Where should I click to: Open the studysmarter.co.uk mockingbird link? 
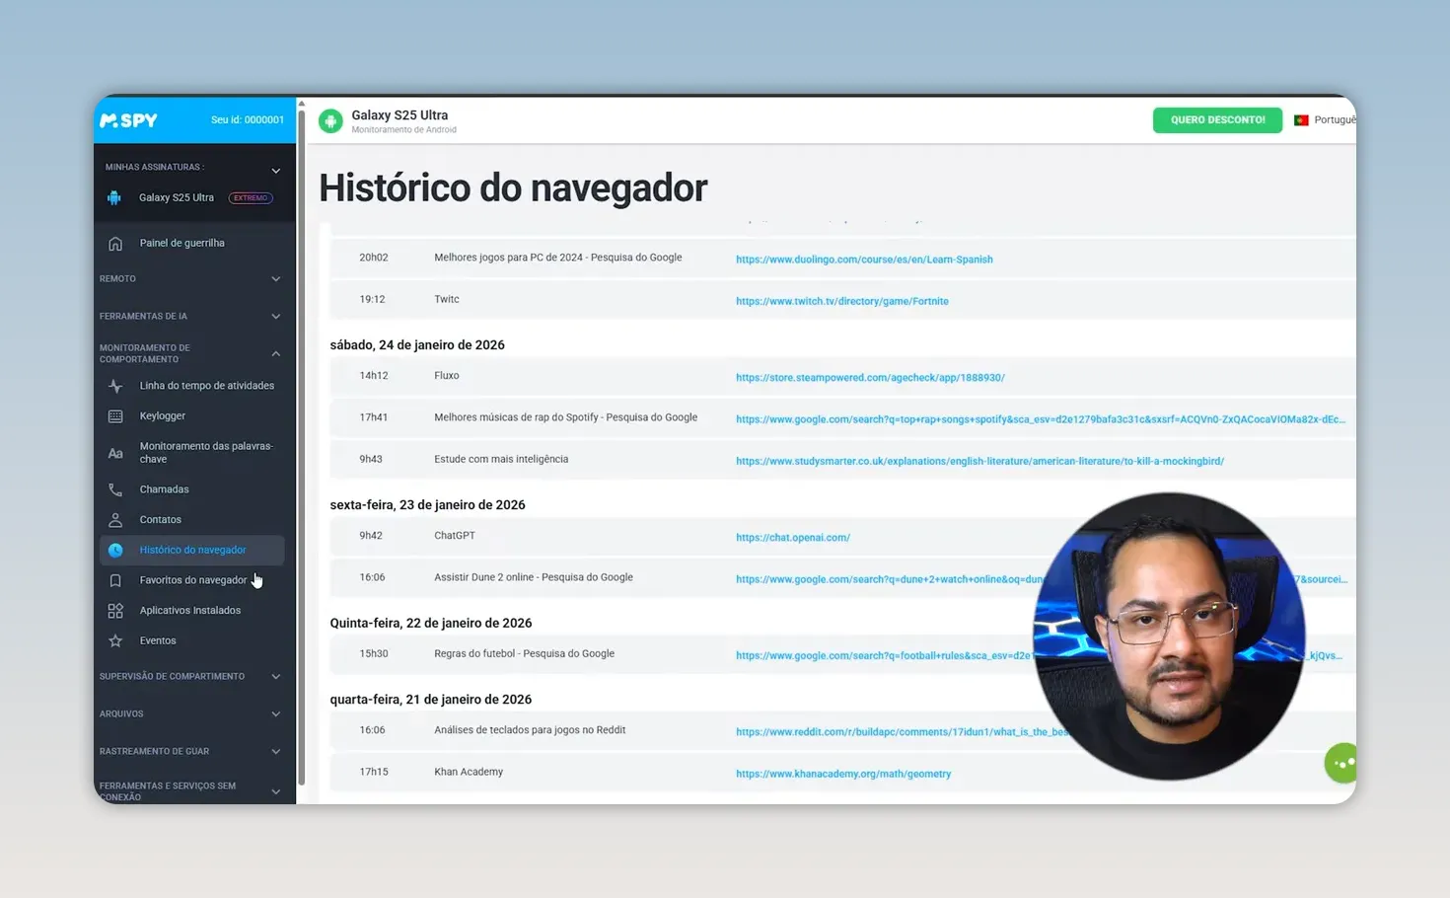coord(979,461)
